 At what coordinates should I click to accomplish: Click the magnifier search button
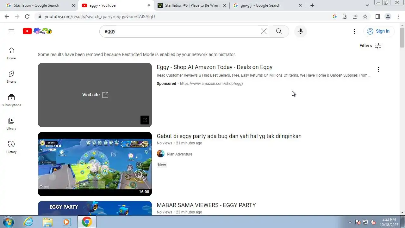(x=279, y=31)
